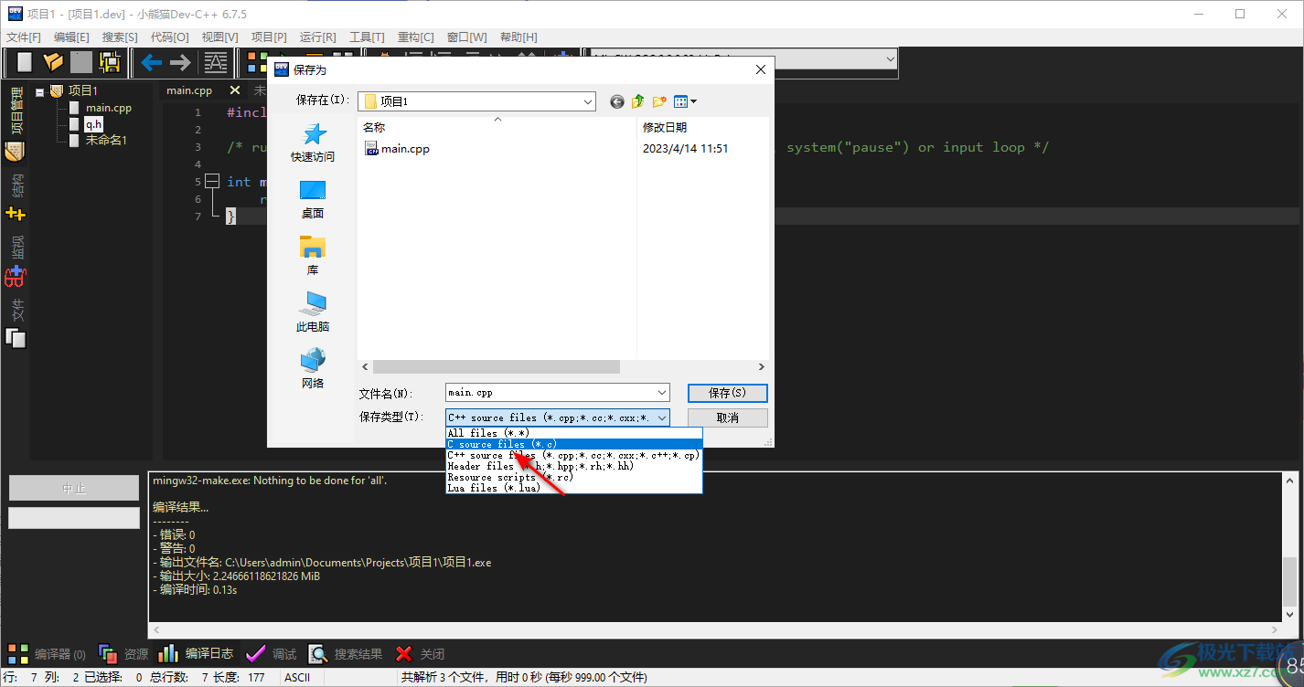1304x687 pixels.
Task: Collapse the 项目1 project tree node
Action: [x=40, y=91]
